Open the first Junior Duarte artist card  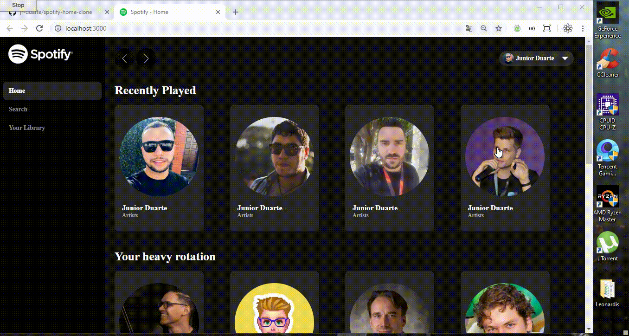pos(159,168)
